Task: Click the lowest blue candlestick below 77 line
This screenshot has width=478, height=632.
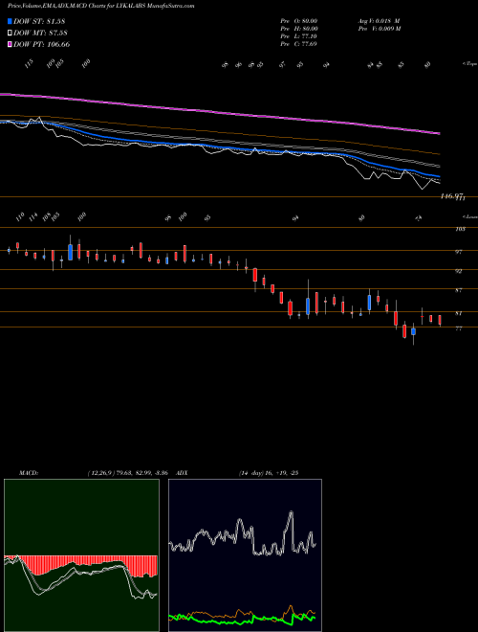Action: coord(413,331)
